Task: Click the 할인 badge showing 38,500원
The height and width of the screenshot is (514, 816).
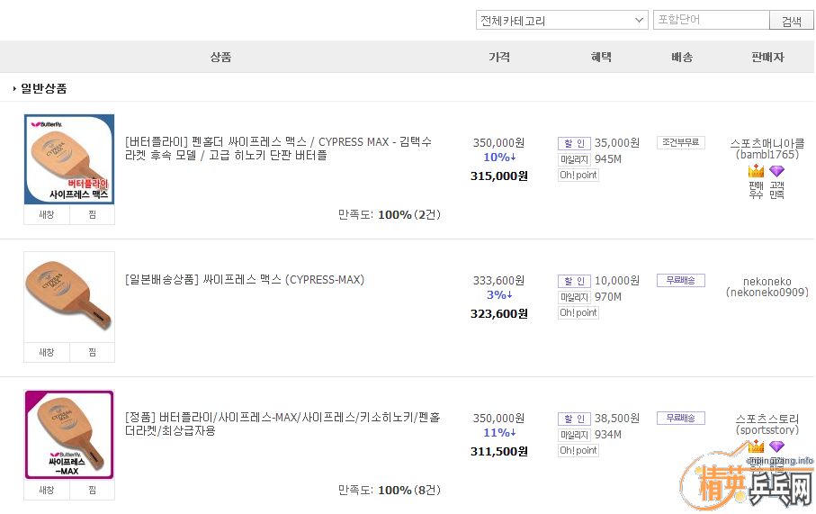Action: tap(574, 419)
